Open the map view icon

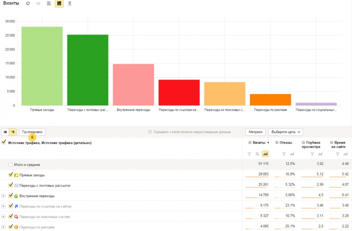pos(70,4)
